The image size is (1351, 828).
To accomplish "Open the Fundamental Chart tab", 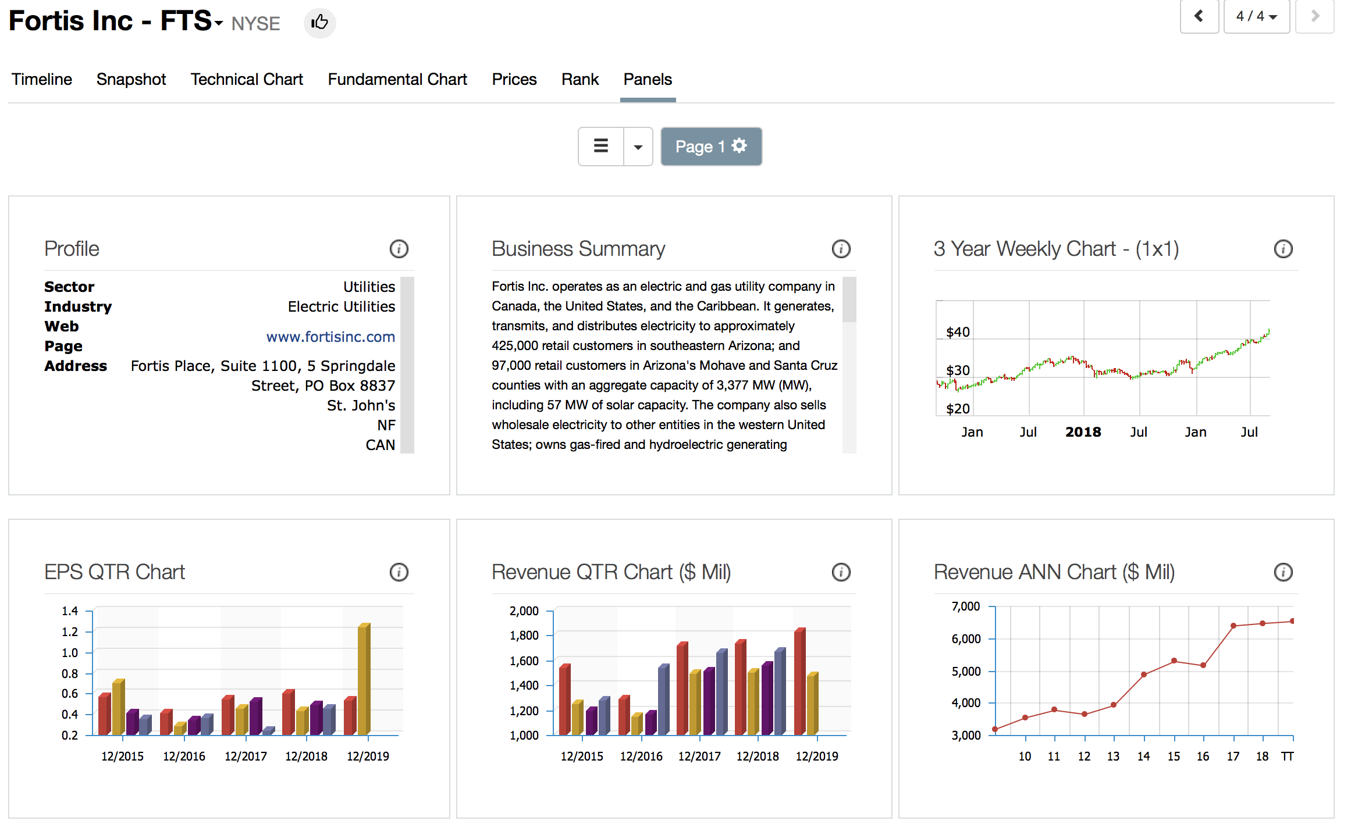I will click(397, 79).
